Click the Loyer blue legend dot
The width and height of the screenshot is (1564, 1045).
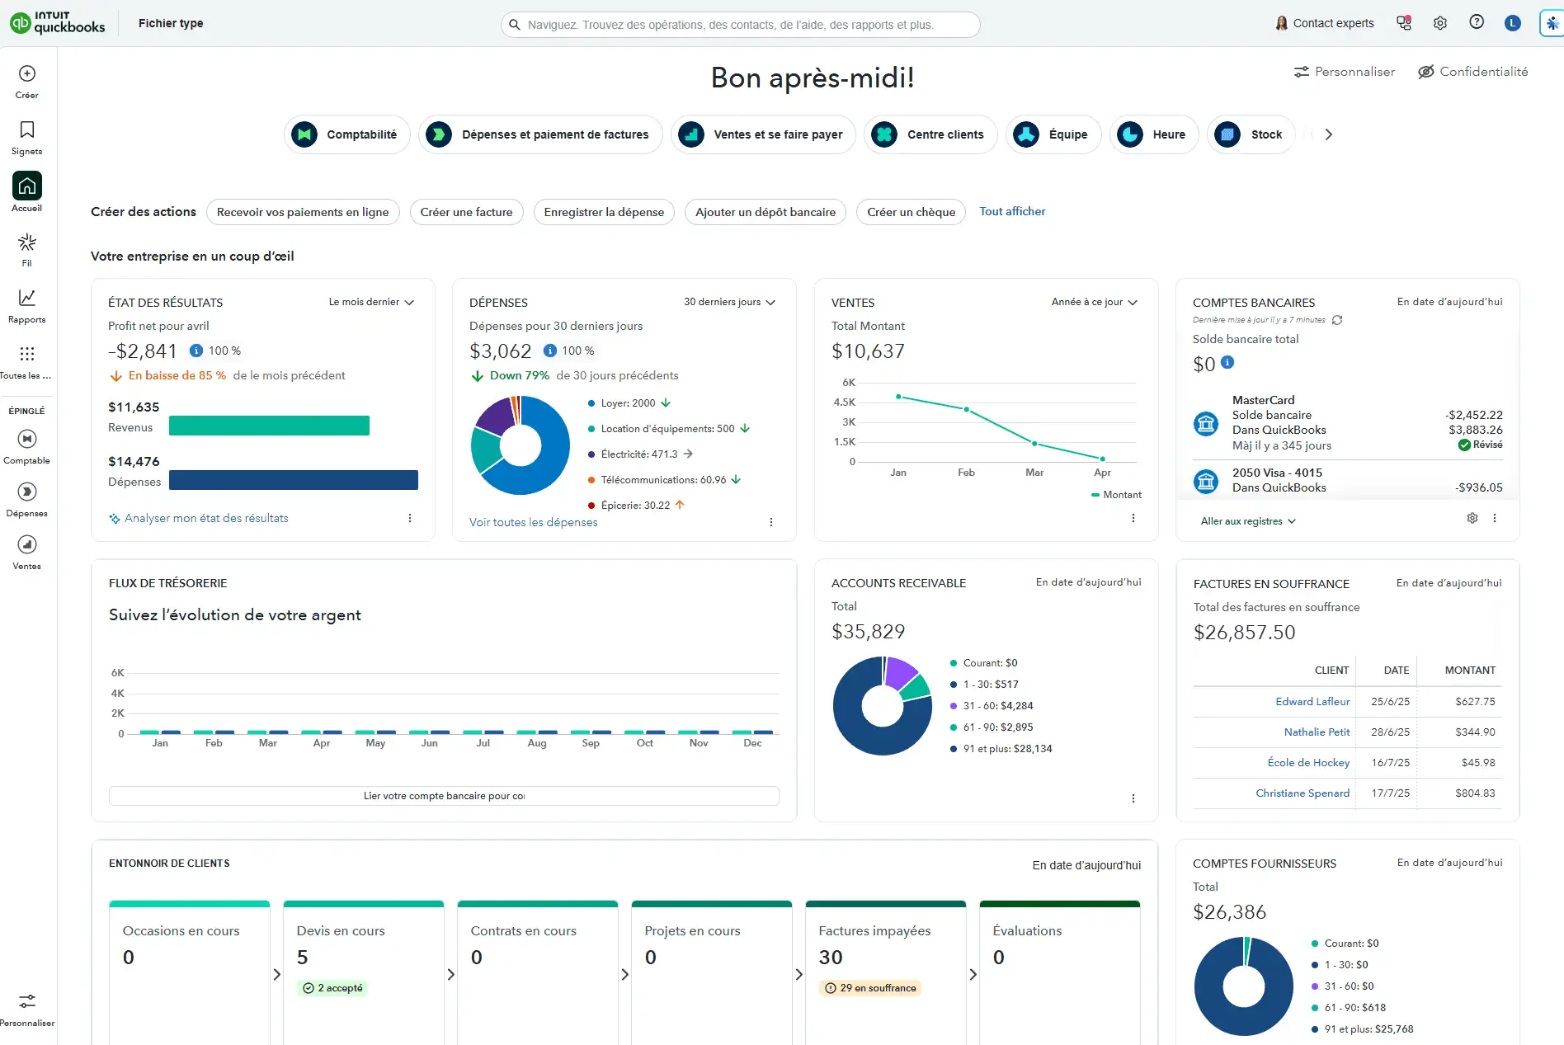point(591,403)
